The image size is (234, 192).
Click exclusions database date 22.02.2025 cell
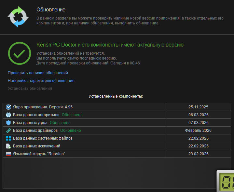pyautogui.click(x=198, y=146)
